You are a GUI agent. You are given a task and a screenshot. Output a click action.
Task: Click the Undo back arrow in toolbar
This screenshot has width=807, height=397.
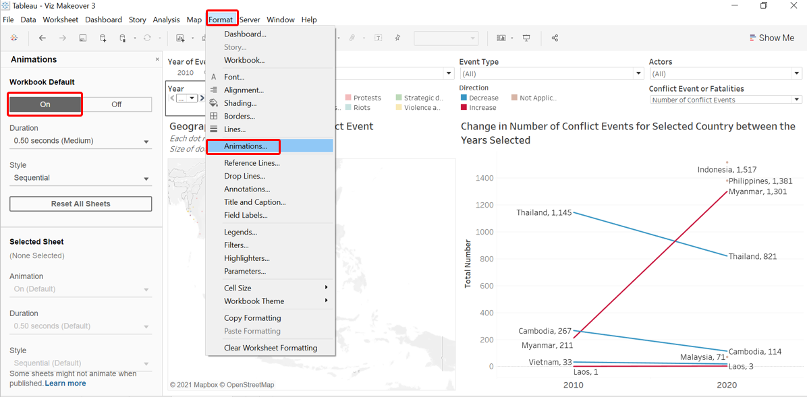43,38
